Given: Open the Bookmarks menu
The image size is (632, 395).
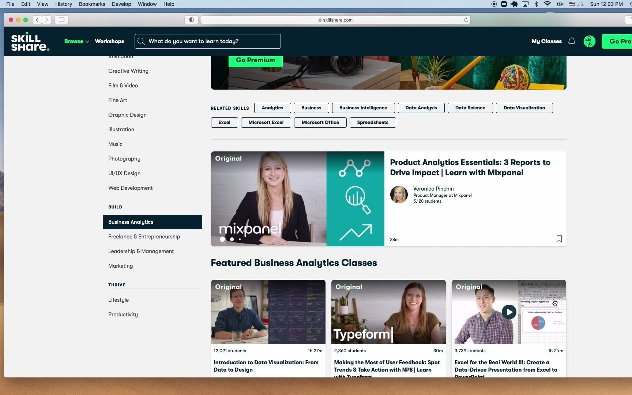Looking at the screenshot, I should click(92, 4).
